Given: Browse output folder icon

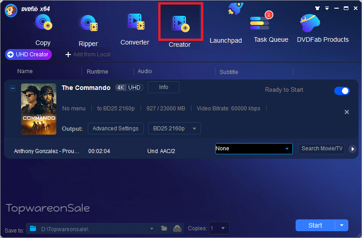Looking at the screenshot, I should [x=164, y=228].
